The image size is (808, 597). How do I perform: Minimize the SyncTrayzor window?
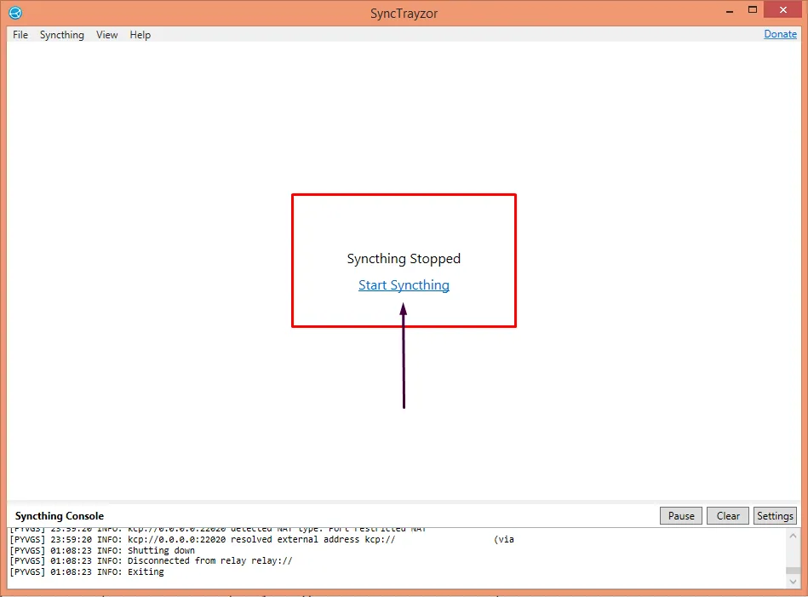pyautogui.click(x=729, y=10)
